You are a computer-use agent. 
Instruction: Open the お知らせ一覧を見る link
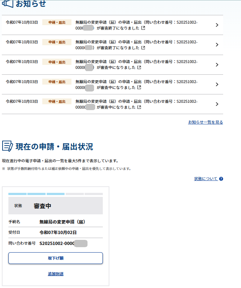pos(205,122)
